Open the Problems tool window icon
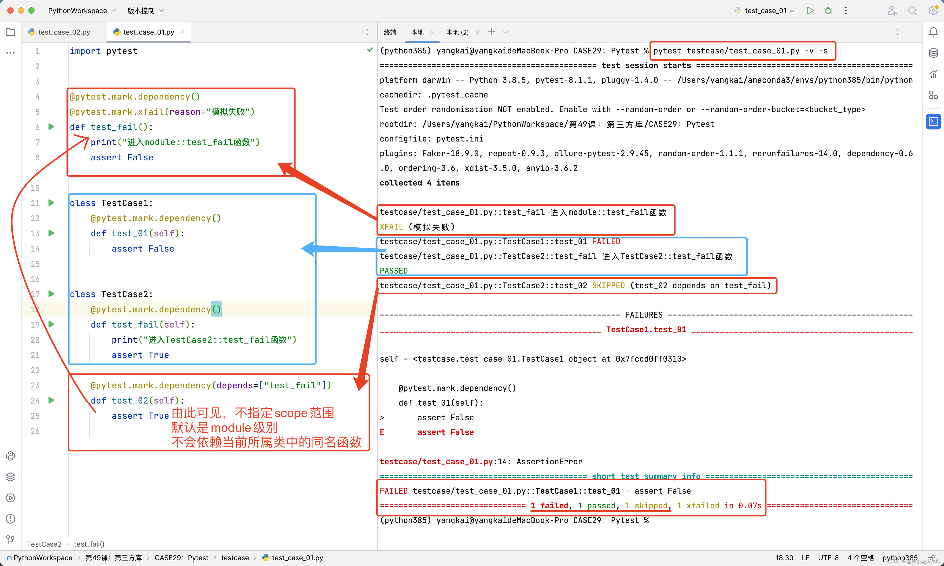The image size is (944, 566). pos(11,519)
